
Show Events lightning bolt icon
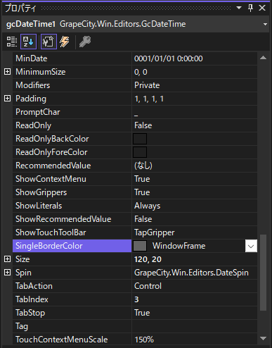pos(65,42)
